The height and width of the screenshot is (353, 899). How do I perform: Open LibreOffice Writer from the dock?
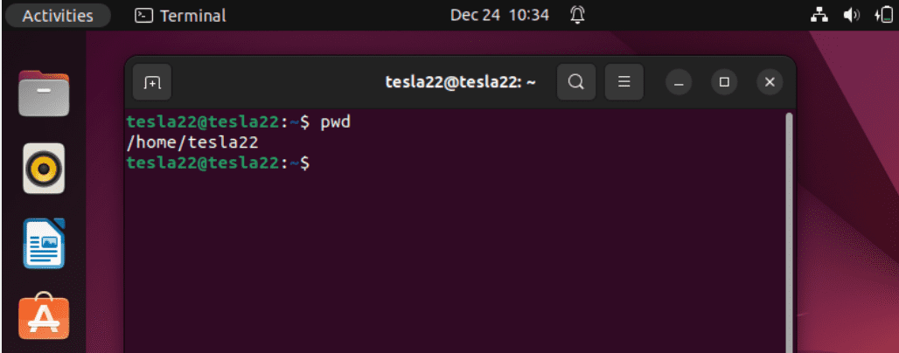tap(44, 243)
